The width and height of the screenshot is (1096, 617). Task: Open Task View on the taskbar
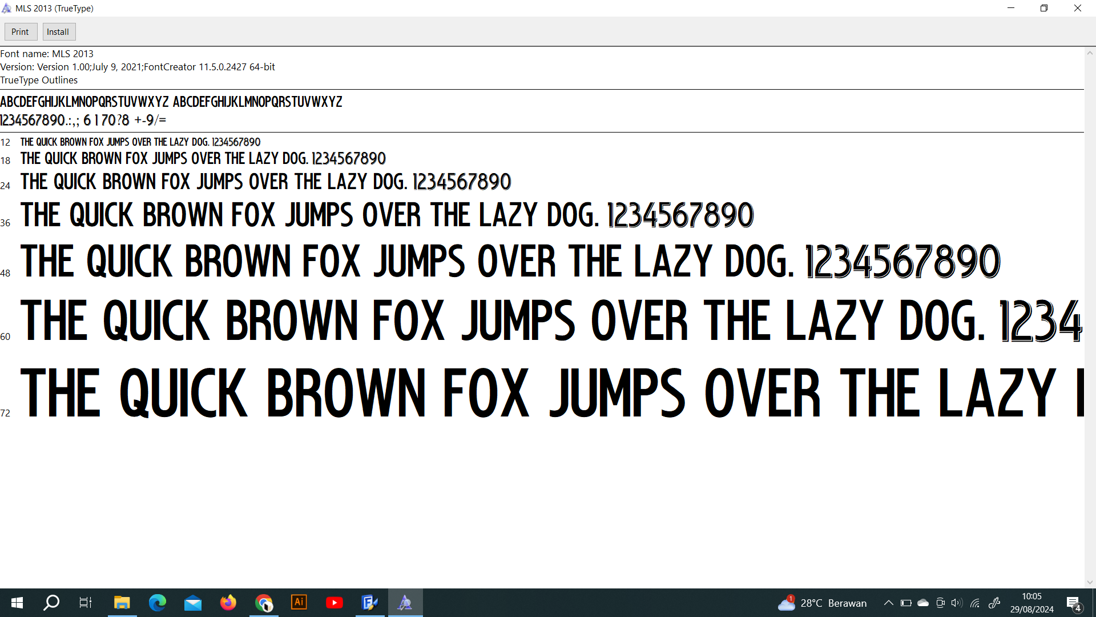coord(86,603)
